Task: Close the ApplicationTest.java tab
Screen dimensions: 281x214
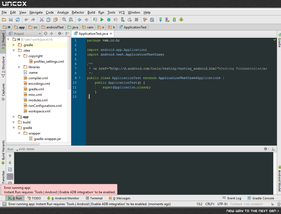Action: coord(111,34)
